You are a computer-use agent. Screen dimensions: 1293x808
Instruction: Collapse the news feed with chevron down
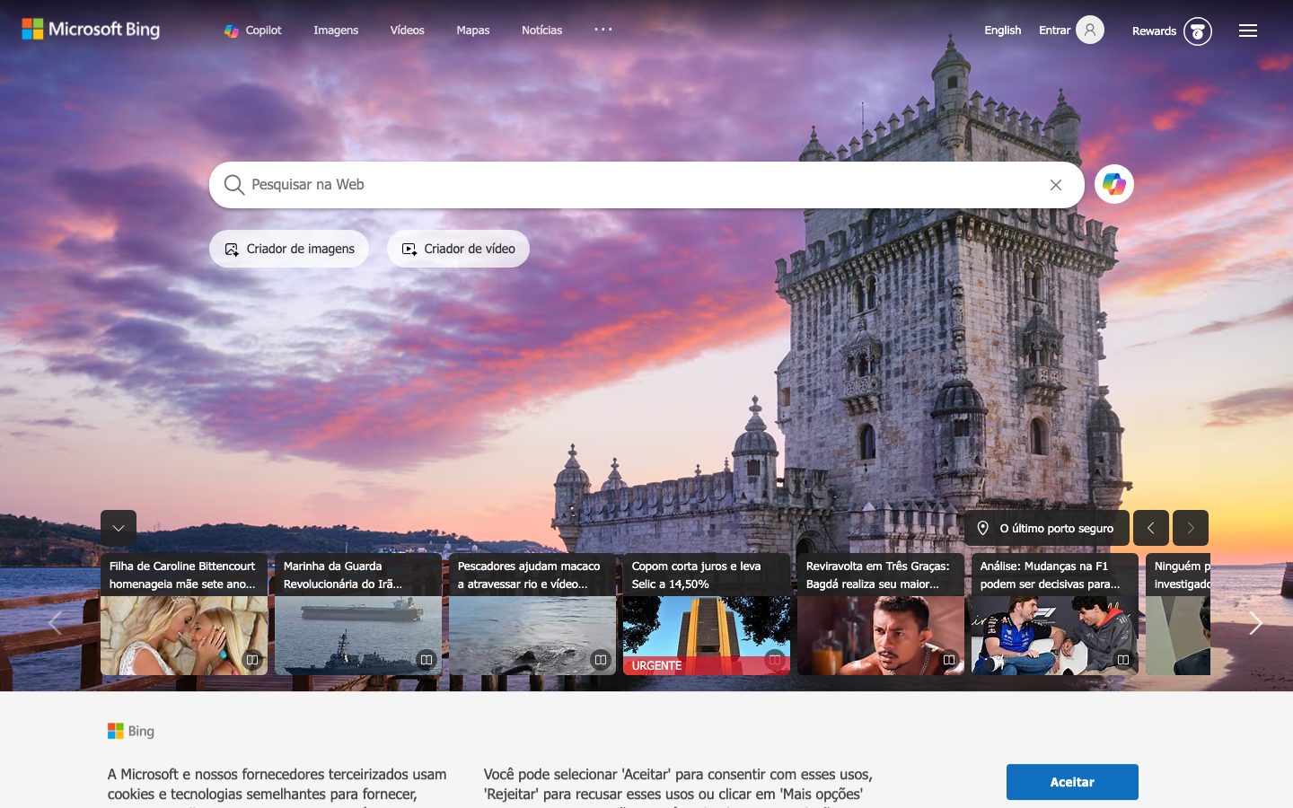point(119,528)
